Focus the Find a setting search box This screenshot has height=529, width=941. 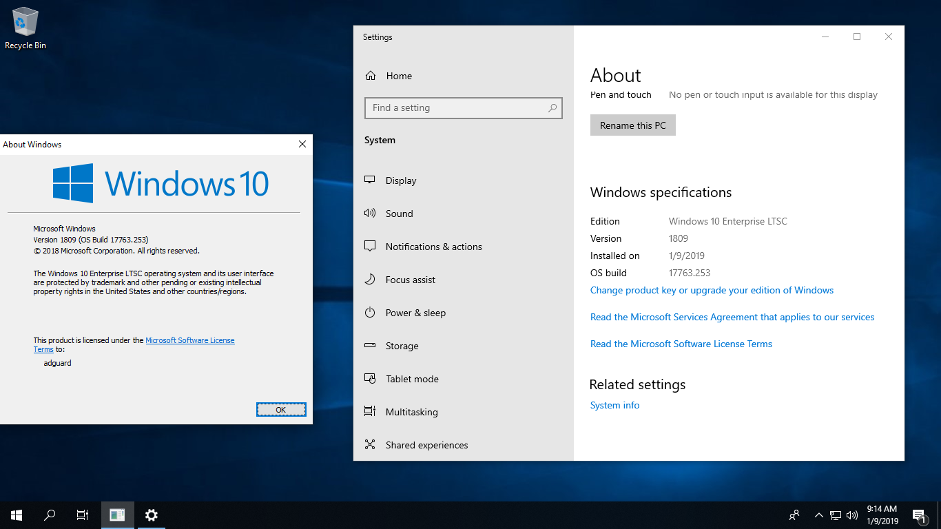464,108
